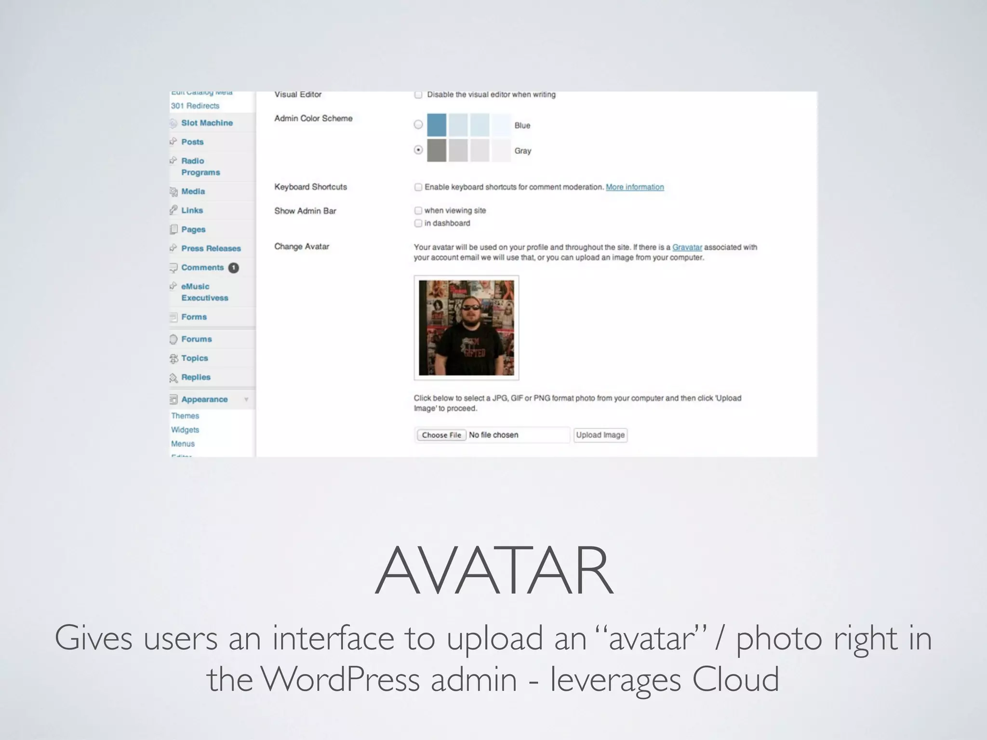Open the Comments menu
This screenshot has width=987, height=740.
click(x=202, y=267)
